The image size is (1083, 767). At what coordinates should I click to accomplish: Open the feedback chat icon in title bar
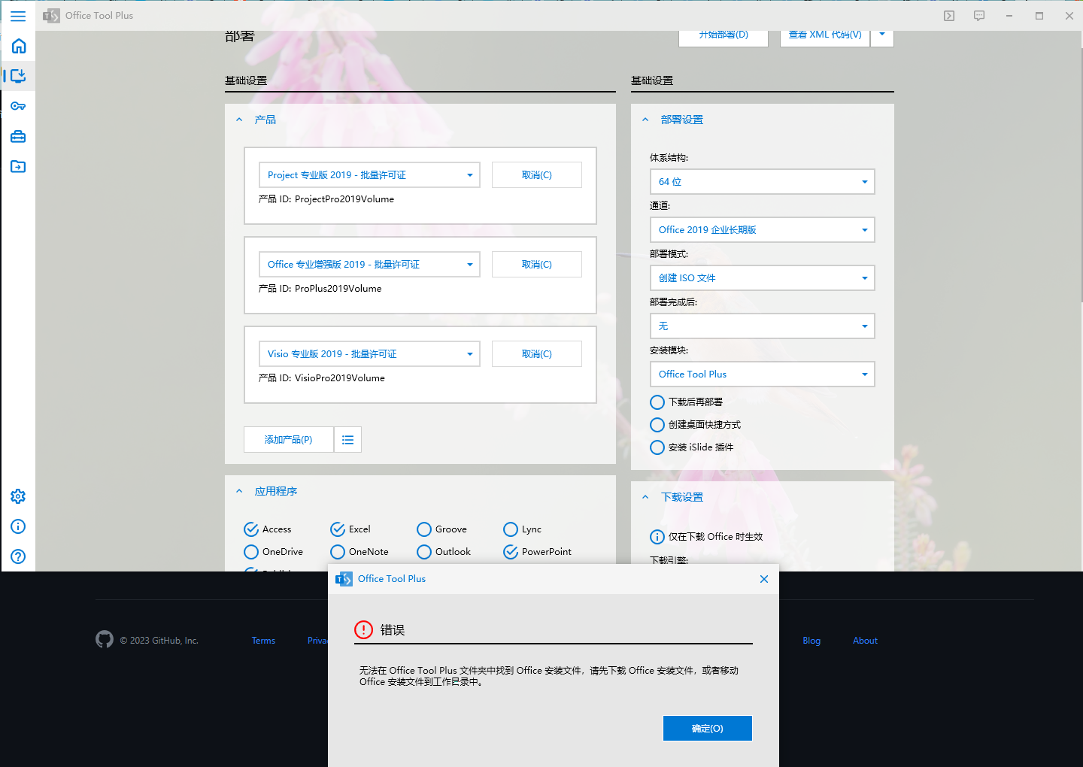click(978, 15)
